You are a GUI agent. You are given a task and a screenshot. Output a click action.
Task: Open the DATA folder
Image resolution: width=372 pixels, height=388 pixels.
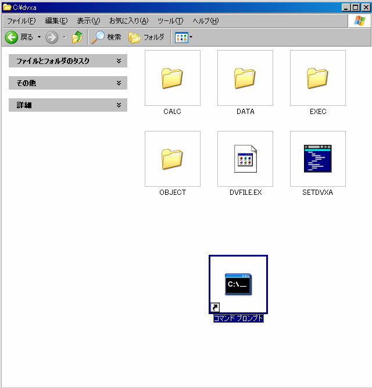(x=245, y=78)
